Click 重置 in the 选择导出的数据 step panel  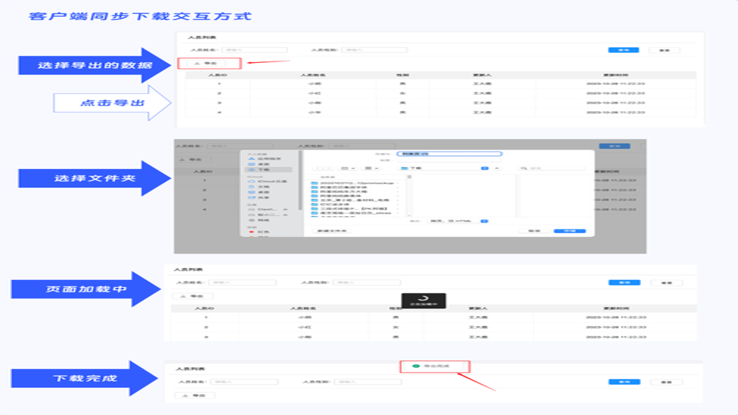[x=664, y=50]
